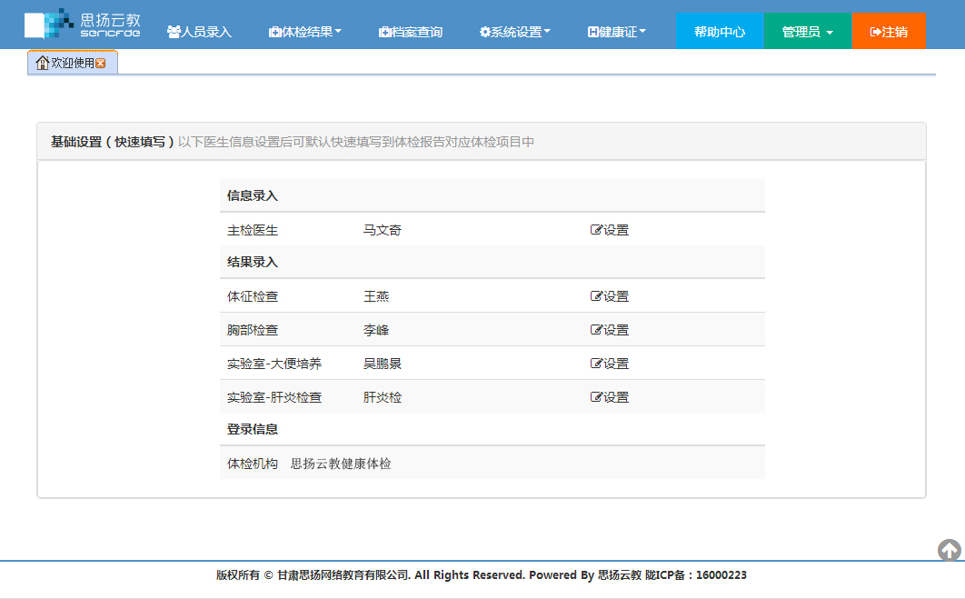Click the 帮助中心 button
965x599 pixels.
click(720, 32)
